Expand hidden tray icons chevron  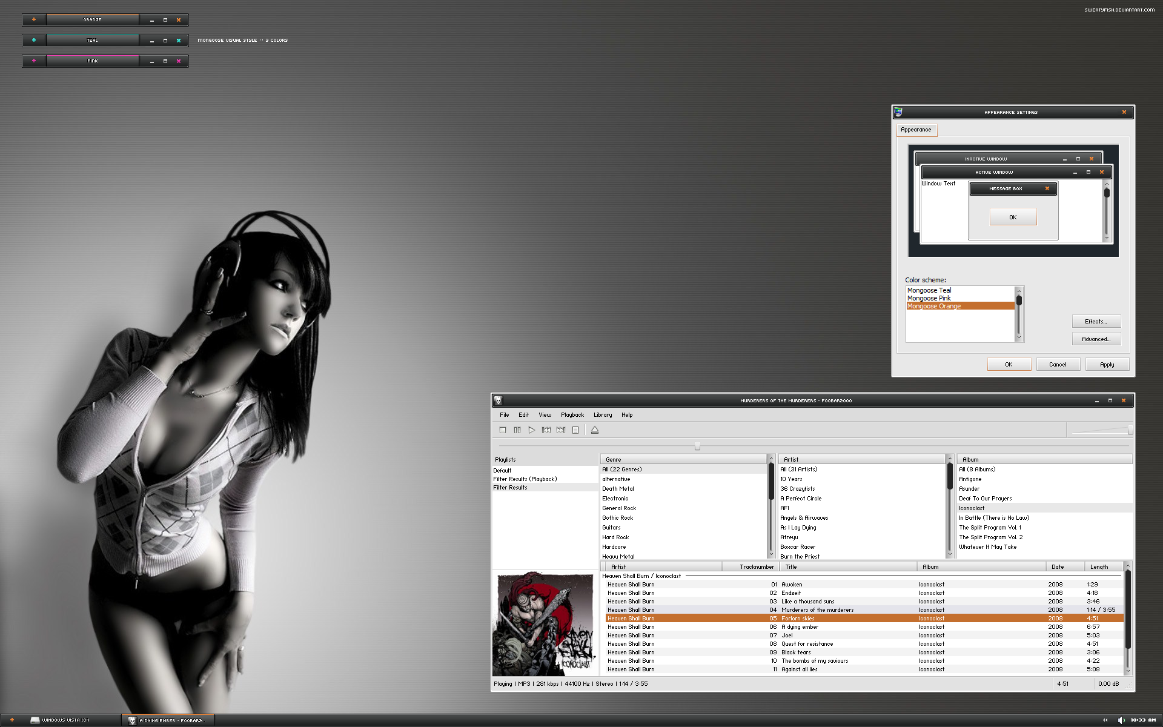pos(1105,720)
